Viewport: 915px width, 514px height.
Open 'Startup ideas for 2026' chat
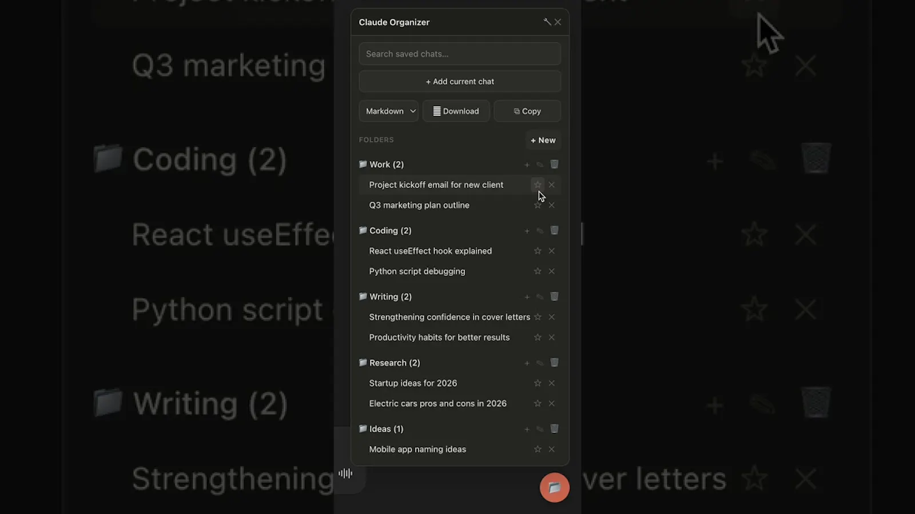[413, 383]
